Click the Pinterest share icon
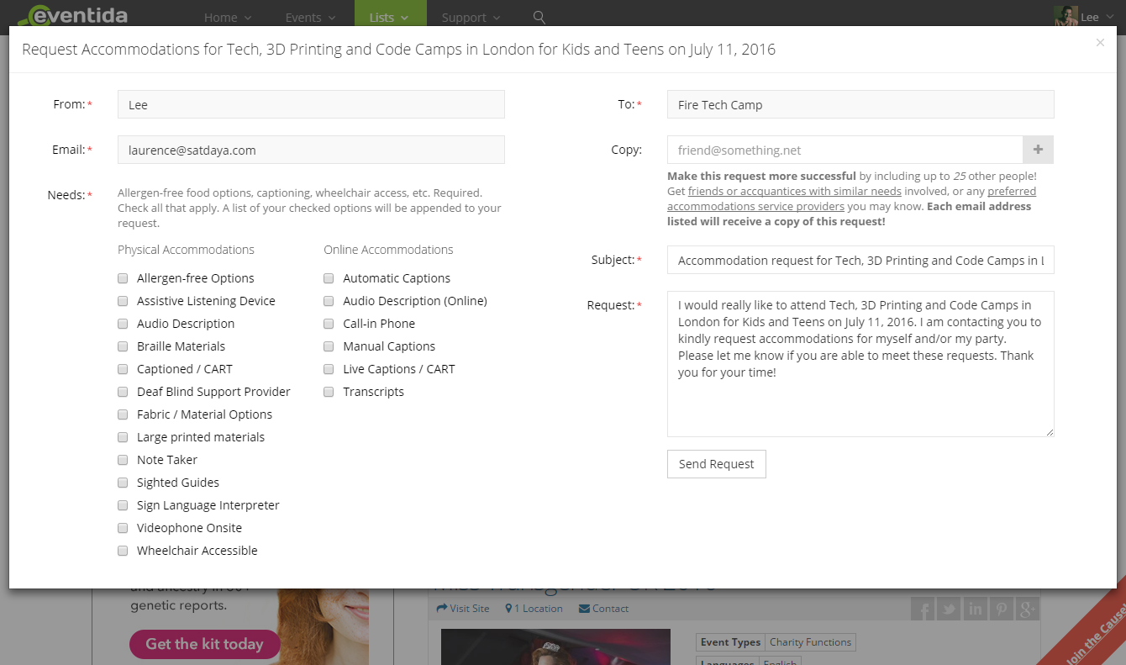Viewport: 1126px width, 665px height. [x=1001, y=609]
